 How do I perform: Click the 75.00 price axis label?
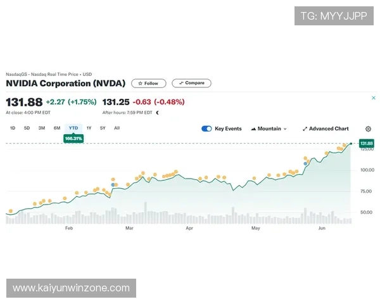(x=366, y=191)
